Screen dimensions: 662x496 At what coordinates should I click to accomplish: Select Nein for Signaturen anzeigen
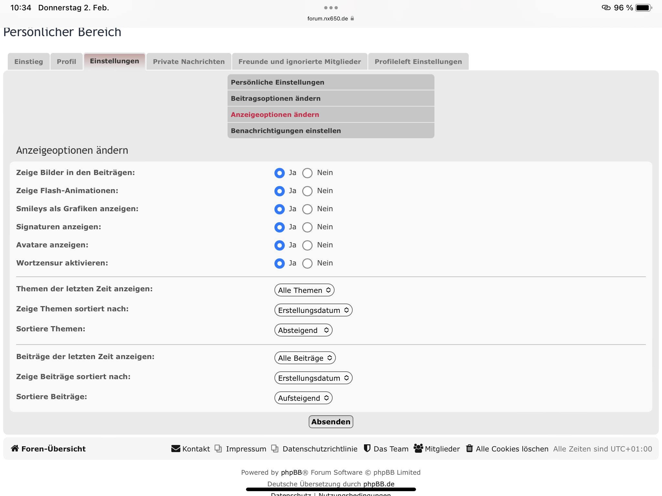pos(307,227)
